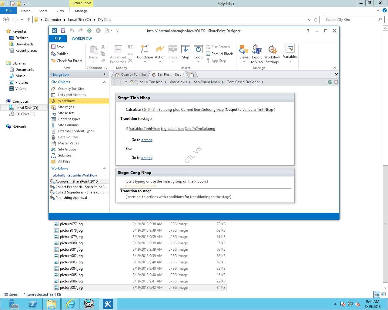This screenshot has height=310, width=388.
Task: Open Workflow Settings from the ribbon
Action: tap(272, 50)
